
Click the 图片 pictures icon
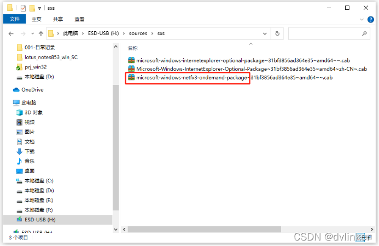point(19,132)
